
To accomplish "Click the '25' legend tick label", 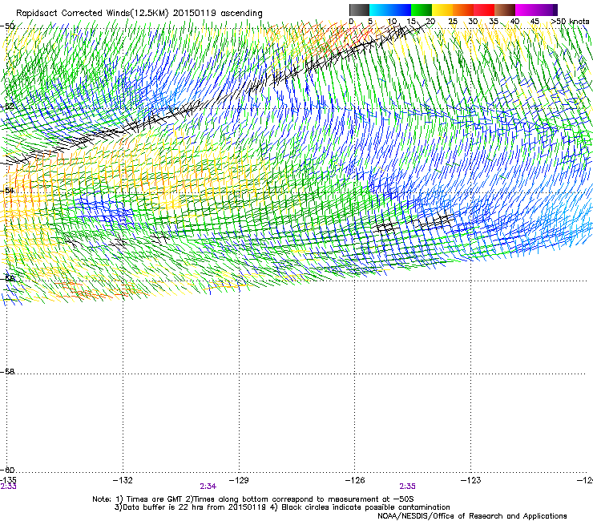I will point(453,22).
